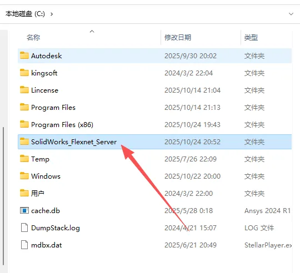Click the StellarPlayer type cell
Image resolution: width=300 pixels, height=273 pixels.
pyautogui.click(x=268, y=245)
